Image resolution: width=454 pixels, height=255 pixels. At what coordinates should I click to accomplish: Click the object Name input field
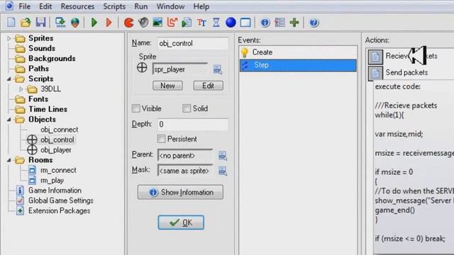point(192,43)
